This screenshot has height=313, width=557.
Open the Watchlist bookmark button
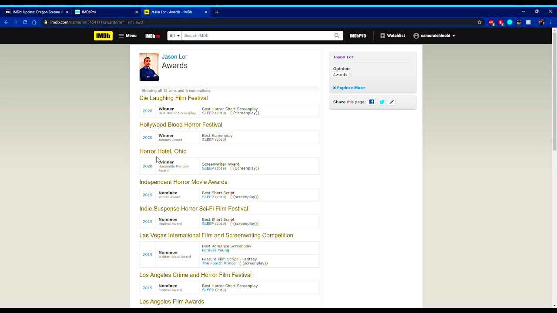[392, 36]
